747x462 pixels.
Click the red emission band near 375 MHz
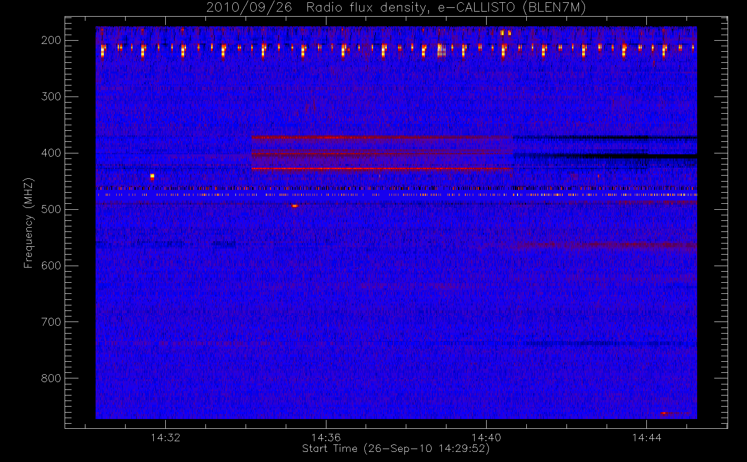pos(382,137)
